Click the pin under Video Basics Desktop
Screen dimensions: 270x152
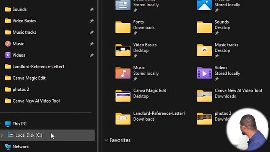tap(135, 56)
